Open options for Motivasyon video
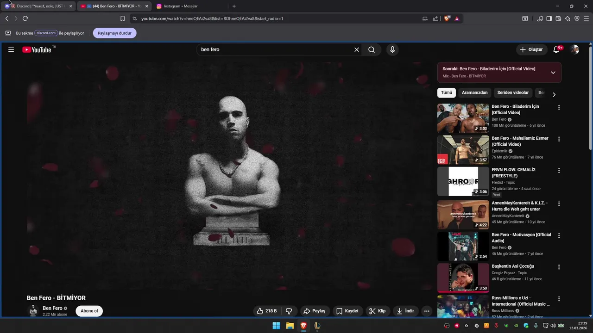 pos(559,235)
